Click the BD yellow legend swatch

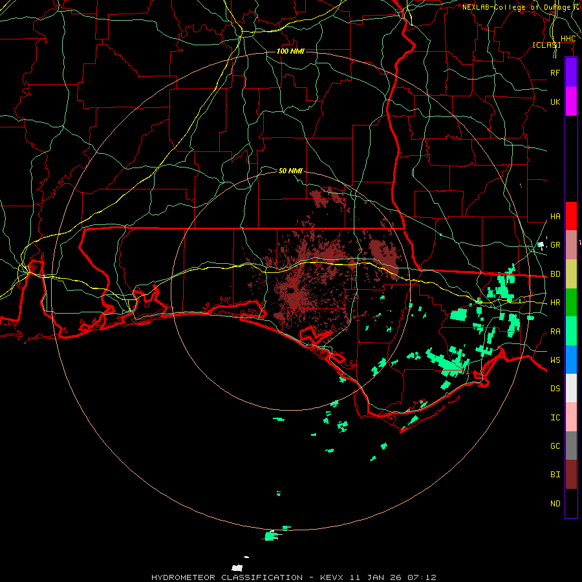click(x=571, y=274)
